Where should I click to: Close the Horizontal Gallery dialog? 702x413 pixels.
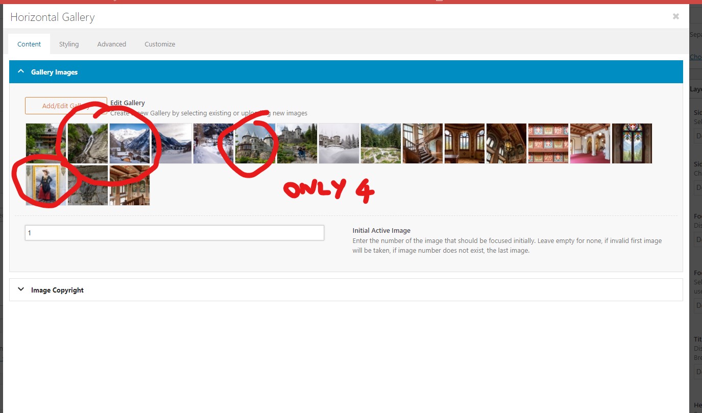pyautogui.click(x=675, y=16)
